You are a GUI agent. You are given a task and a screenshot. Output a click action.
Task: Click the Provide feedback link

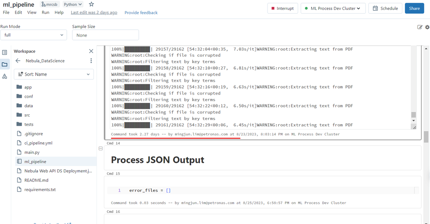141,13
